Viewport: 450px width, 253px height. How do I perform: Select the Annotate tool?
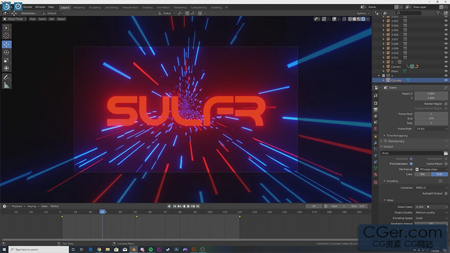point(6,78)
